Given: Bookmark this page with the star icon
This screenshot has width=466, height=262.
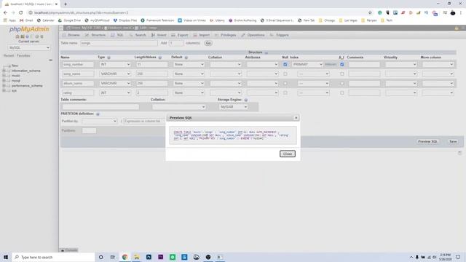Looking at the screenshot, I should (370, 13).
